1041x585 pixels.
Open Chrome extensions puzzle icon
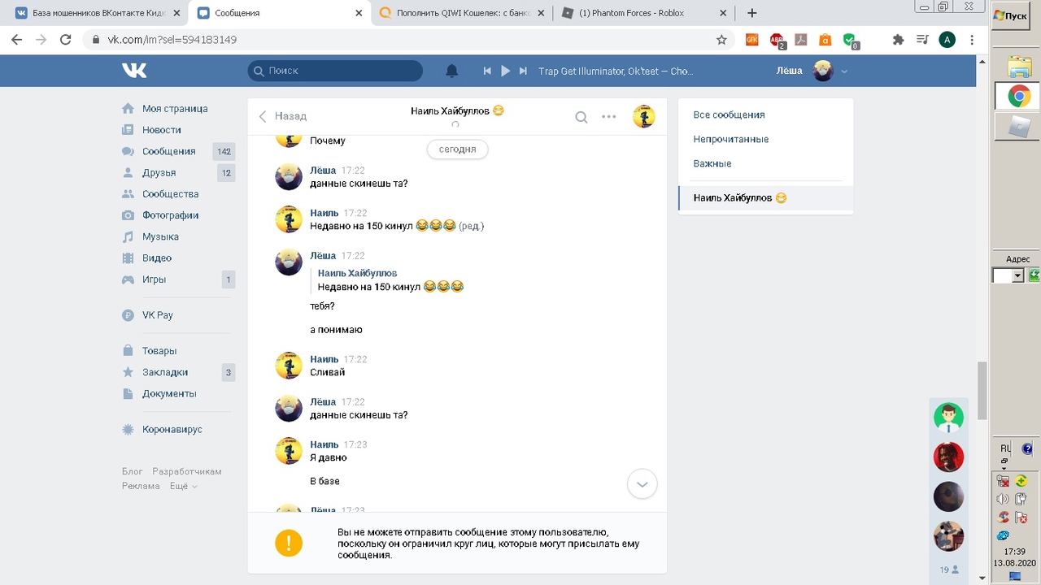898,39
